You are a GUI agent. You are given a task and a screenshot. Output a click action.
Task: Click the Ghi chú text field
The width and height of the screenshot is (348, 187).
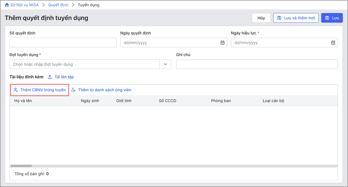coord(257,64)
